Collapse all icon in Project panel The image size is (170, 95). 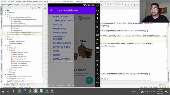click(35, 8)
